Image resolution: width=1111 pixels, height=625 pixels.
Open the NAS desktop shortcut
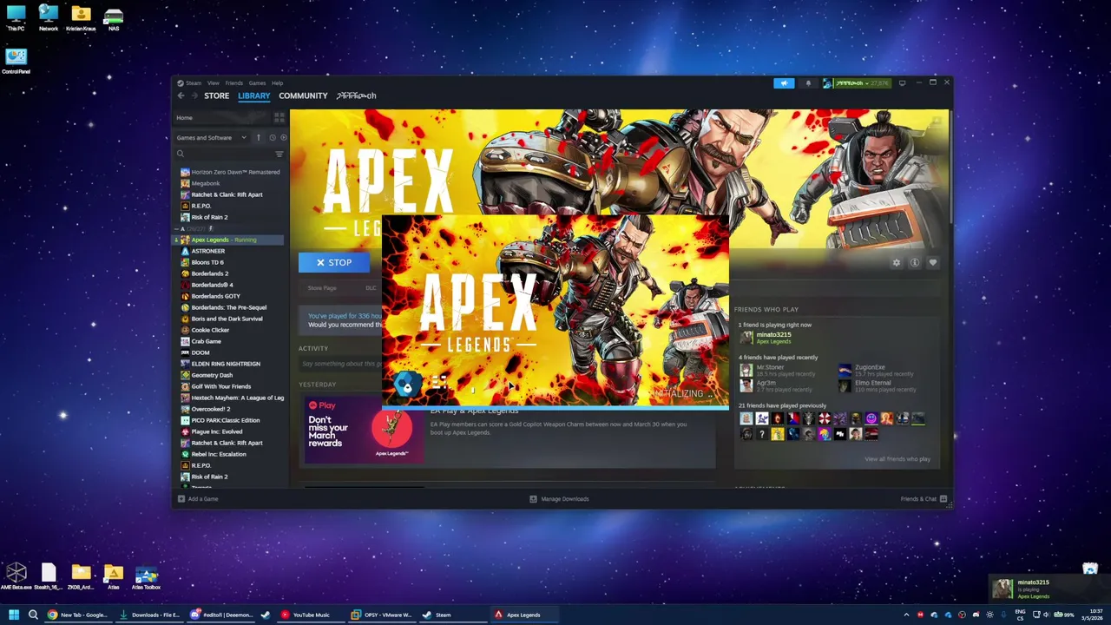tap(114, 19)
